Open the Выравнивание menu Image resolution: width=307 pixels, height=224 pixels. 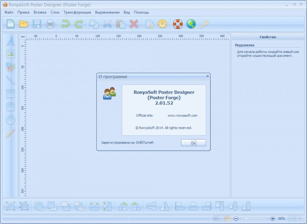[107, 12]
